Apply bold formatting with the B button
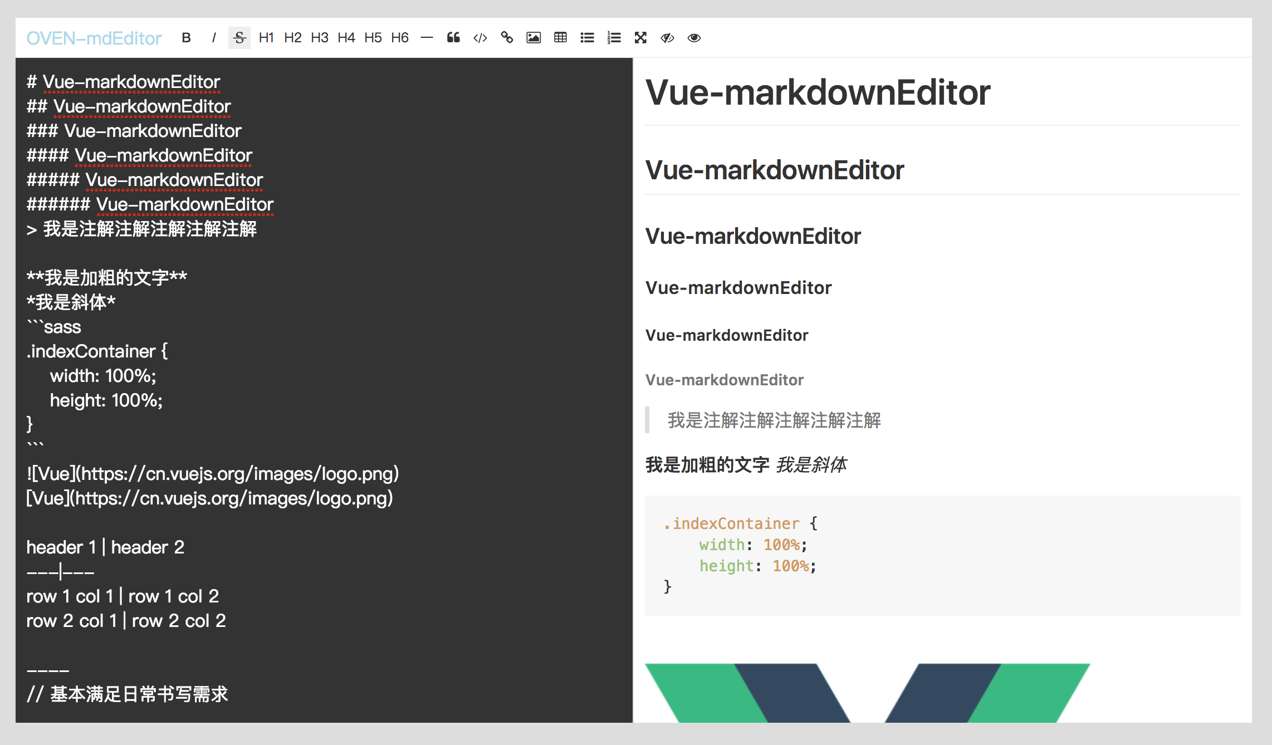1272x745 pixels. pos(187,37)
